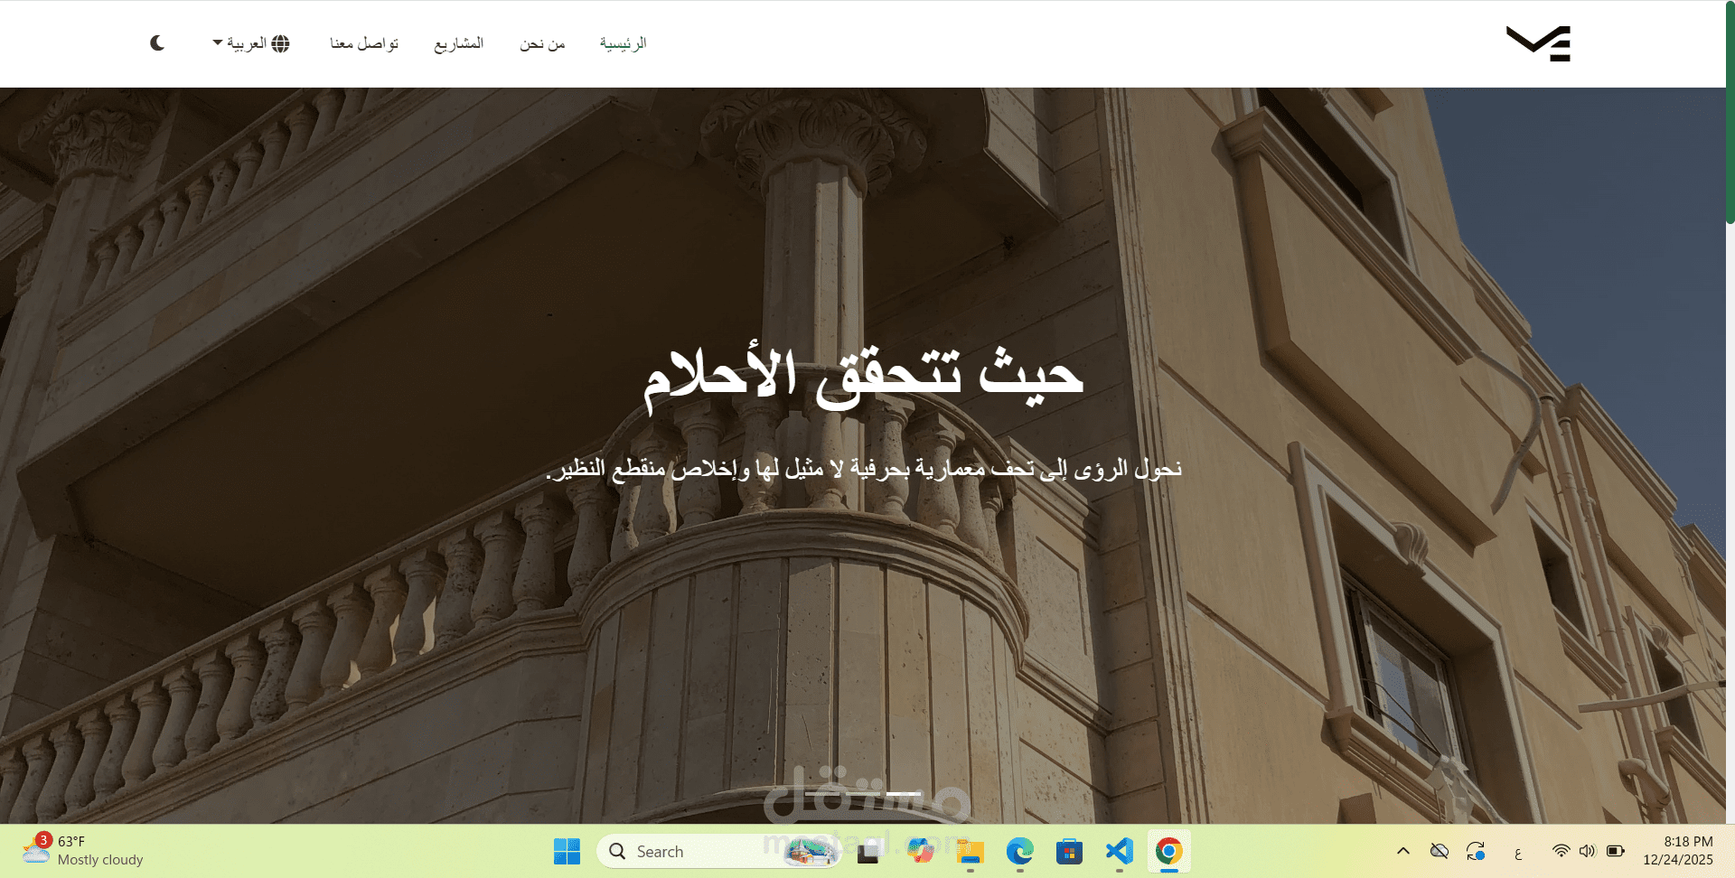Viewport: 1735px width, 878px height.
Task: Click the Windows Start button
Action: [567, 850]
